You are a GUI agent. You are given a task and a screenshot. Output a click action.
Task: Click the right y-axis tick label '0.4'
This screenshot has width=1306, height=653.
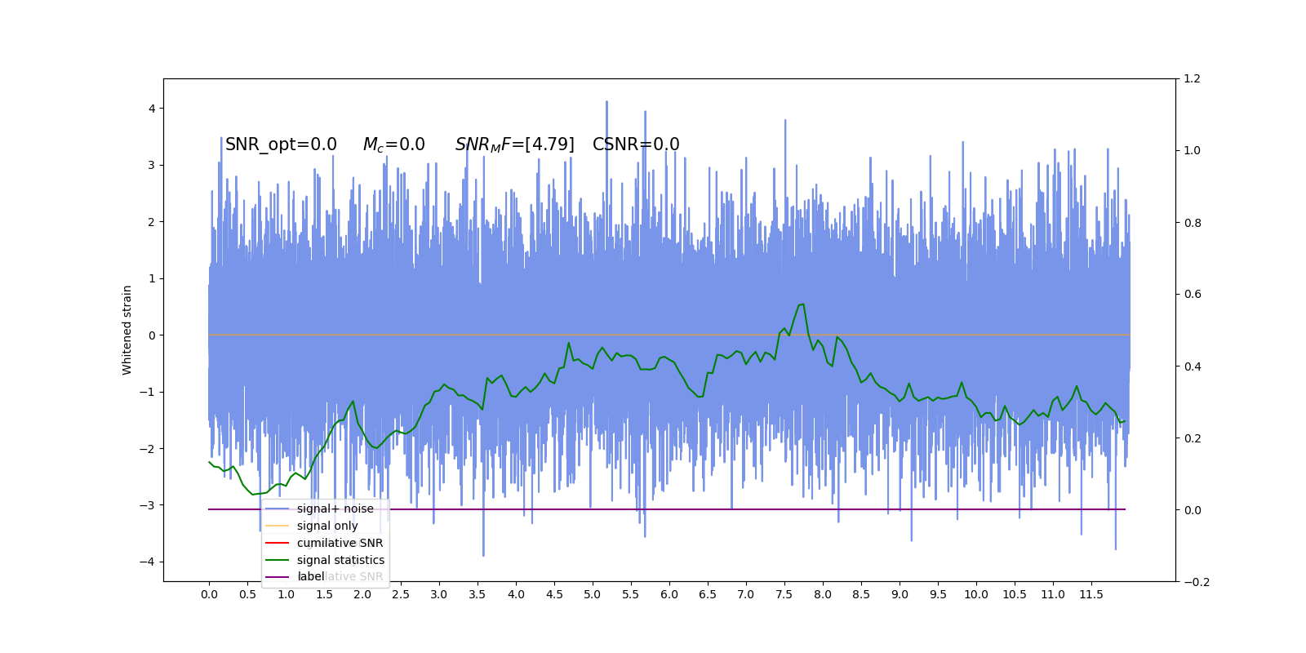click(x=1192, y=366)
